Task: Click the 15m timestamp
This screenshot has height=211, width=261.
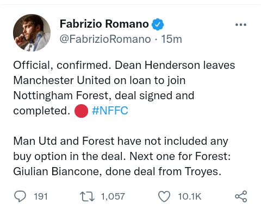Action: [x=171, y=39]
